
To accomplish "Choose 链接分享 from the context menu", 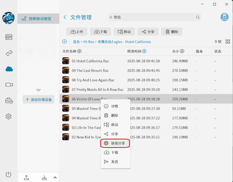I will (115, 143).
